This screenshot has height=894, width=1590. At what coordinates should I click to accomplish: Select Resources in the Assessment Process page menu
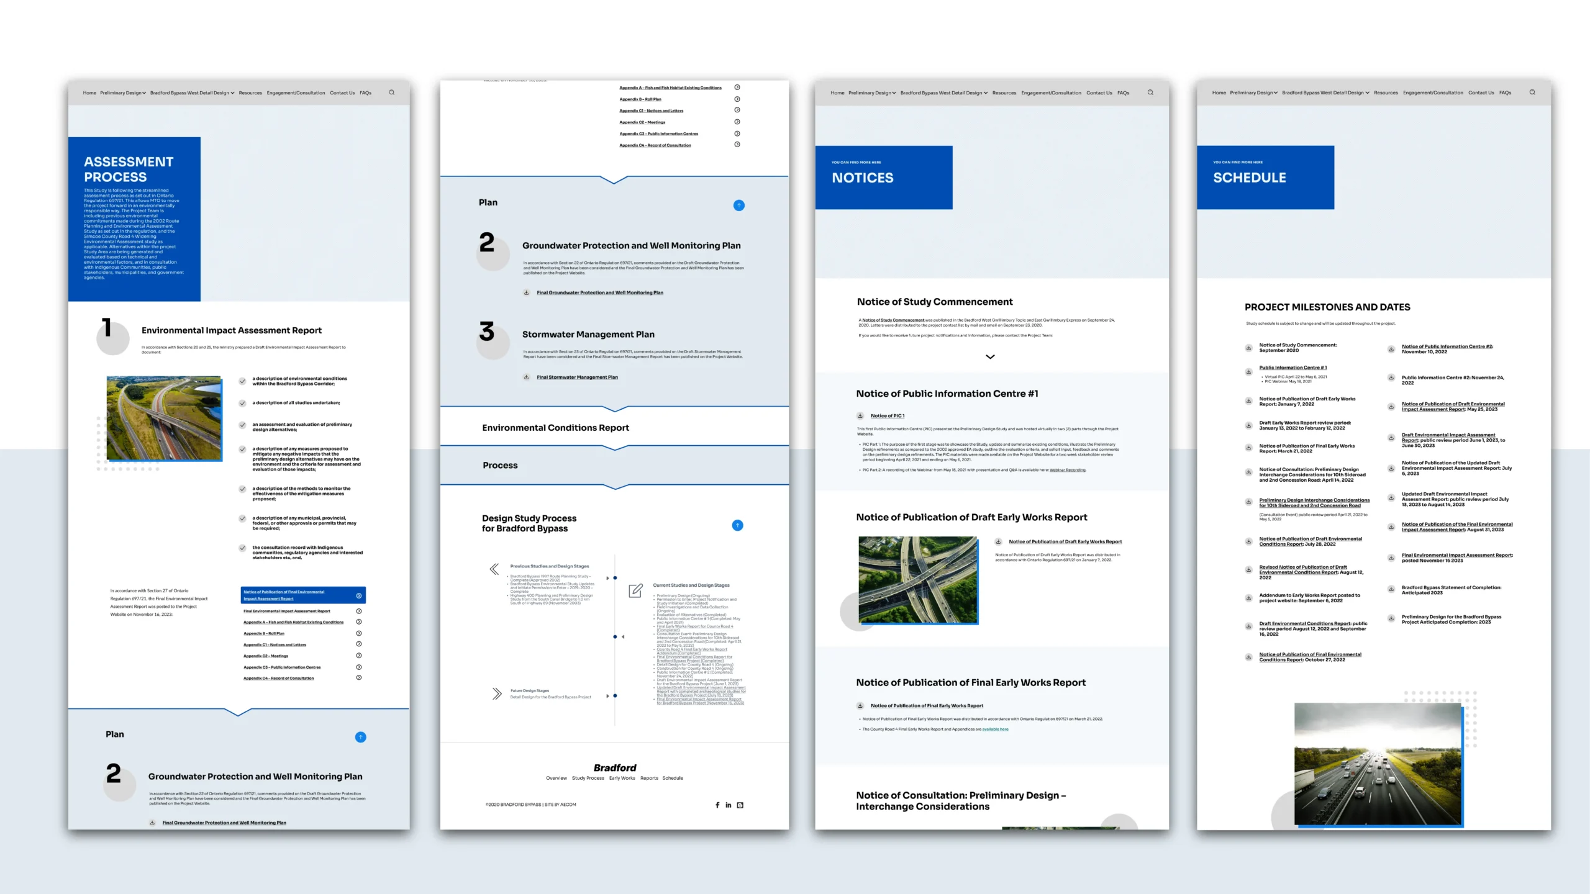pyautogui.click(x=250, y=93)
